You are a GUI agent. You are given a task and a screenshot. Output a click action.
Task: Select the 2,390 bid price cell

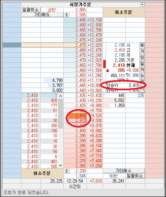[x=75, y=141]
